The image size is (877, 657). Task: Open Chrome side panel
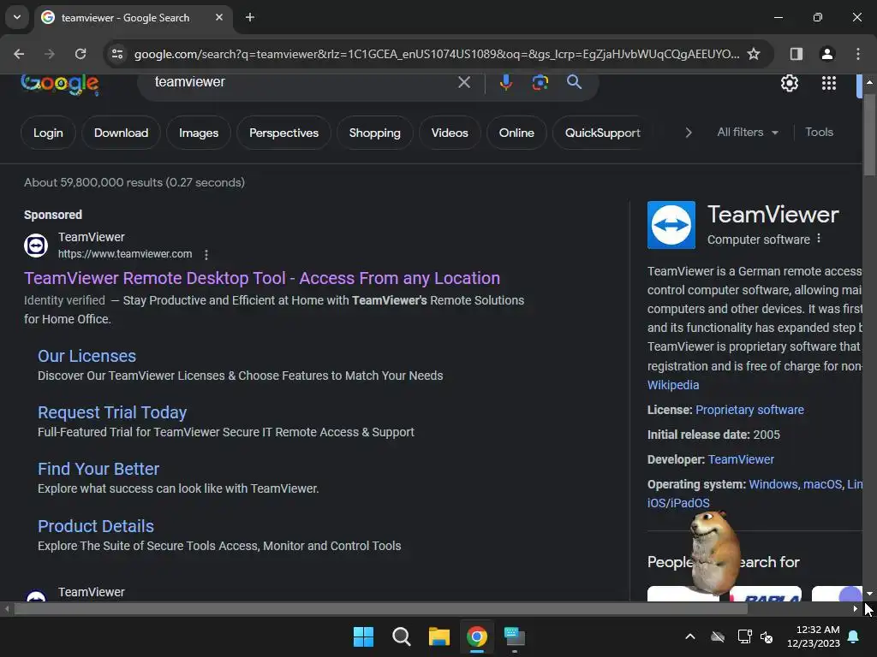pos(796,54)
